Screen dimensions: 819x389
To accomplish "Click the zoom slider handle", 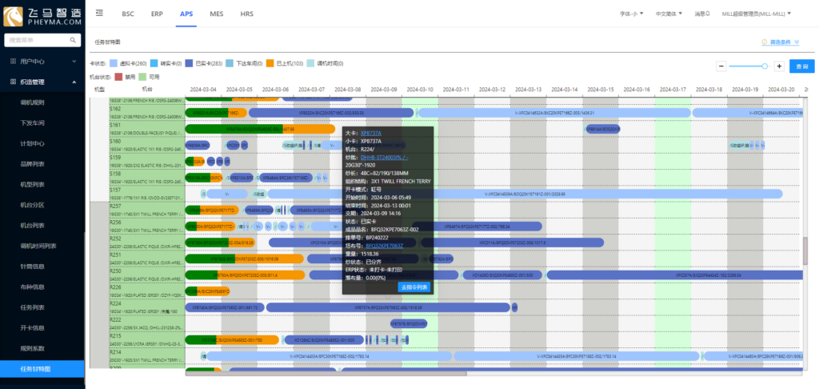I will tap(765, 66).
